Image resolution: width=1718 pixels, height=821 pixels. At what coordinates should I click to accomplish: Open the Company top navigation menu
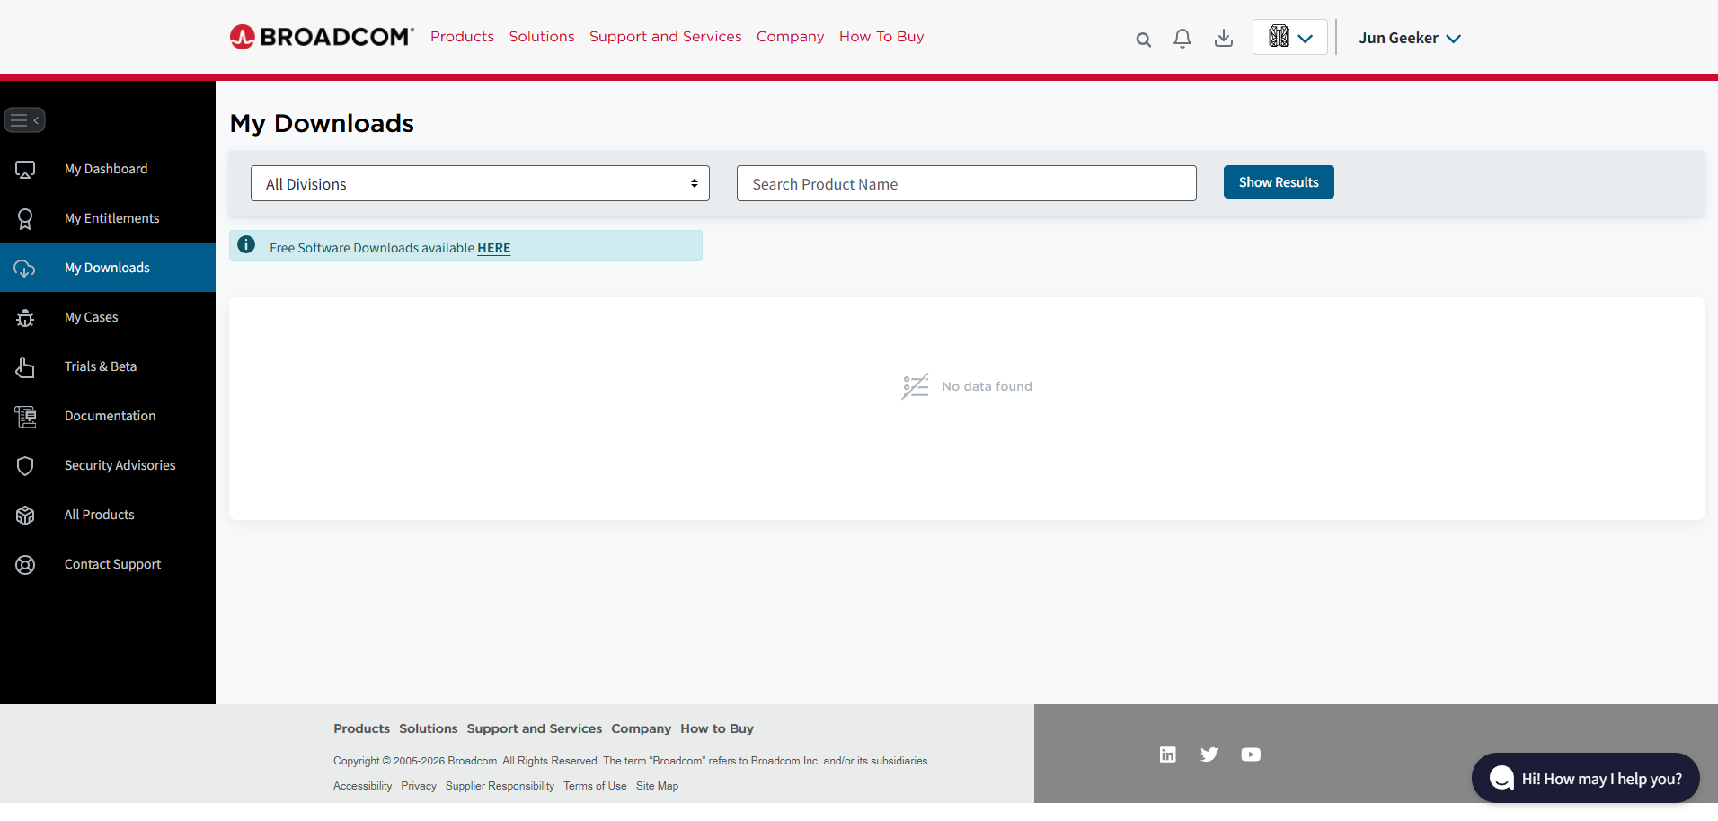[791, 37]
